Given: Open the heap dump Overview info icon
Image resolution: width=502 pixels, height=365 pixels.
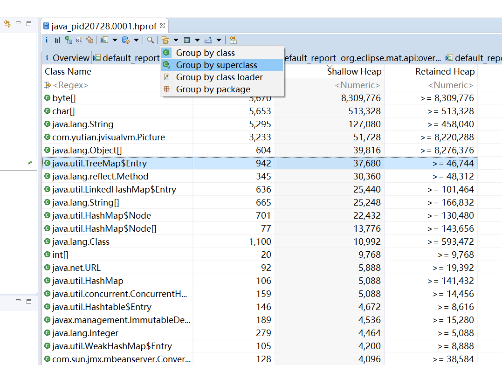Looking at the screenshot, I should click(47, 40).
